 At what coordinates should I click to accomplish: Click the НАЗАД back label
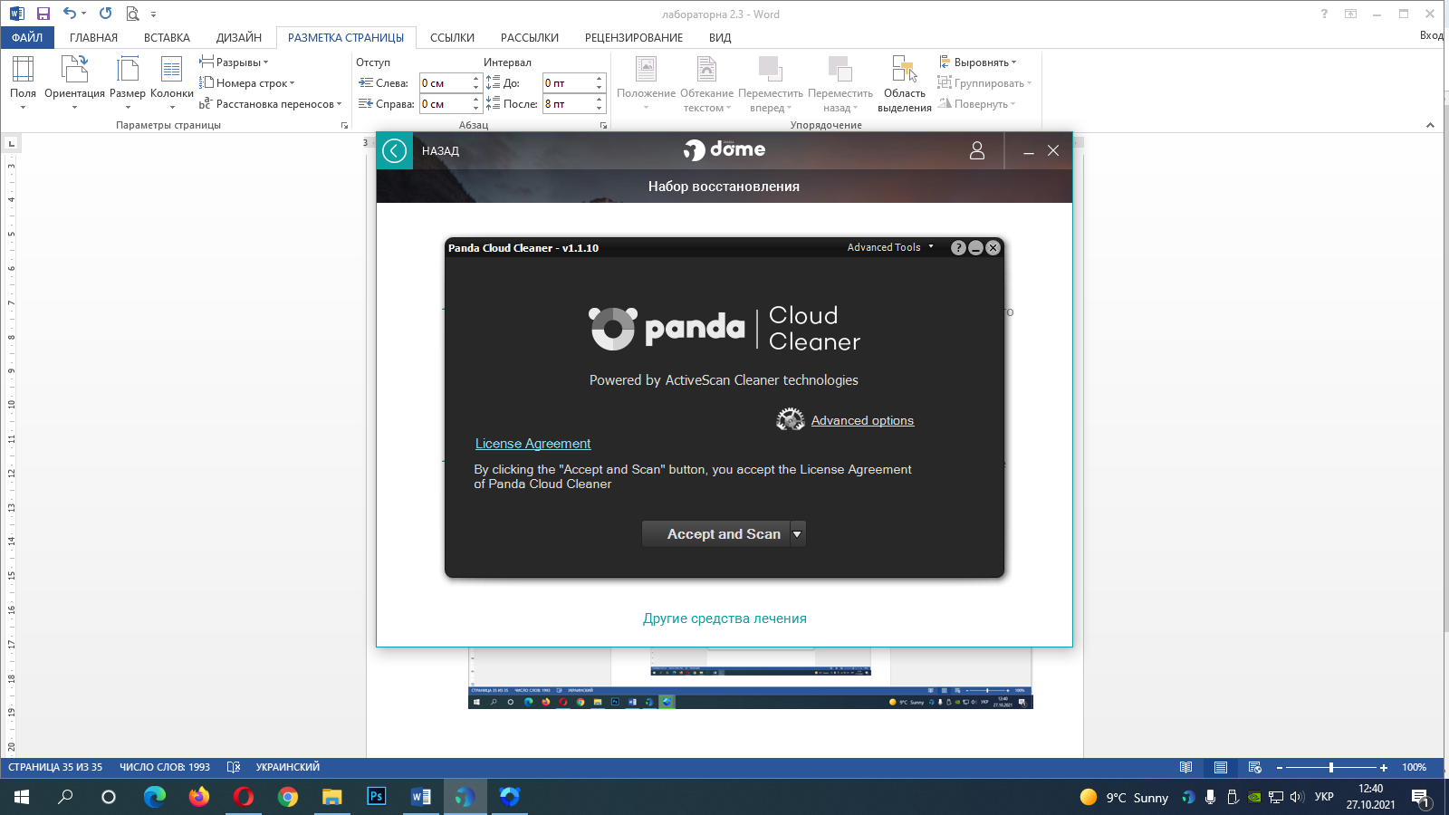coord(440,151)
